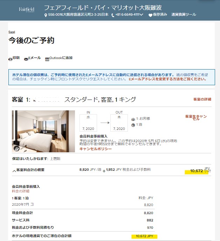
Task: Expand the phone number dropdown chevron
Action: click(142, 15)
